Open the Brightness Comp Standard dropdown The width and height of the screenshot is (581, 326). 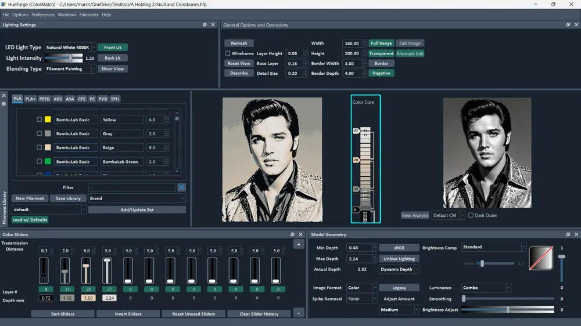pyautogui.click(x=493, y=247)
